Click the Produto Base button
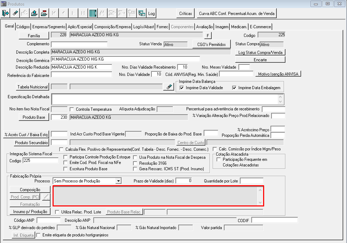 point(34,117)
